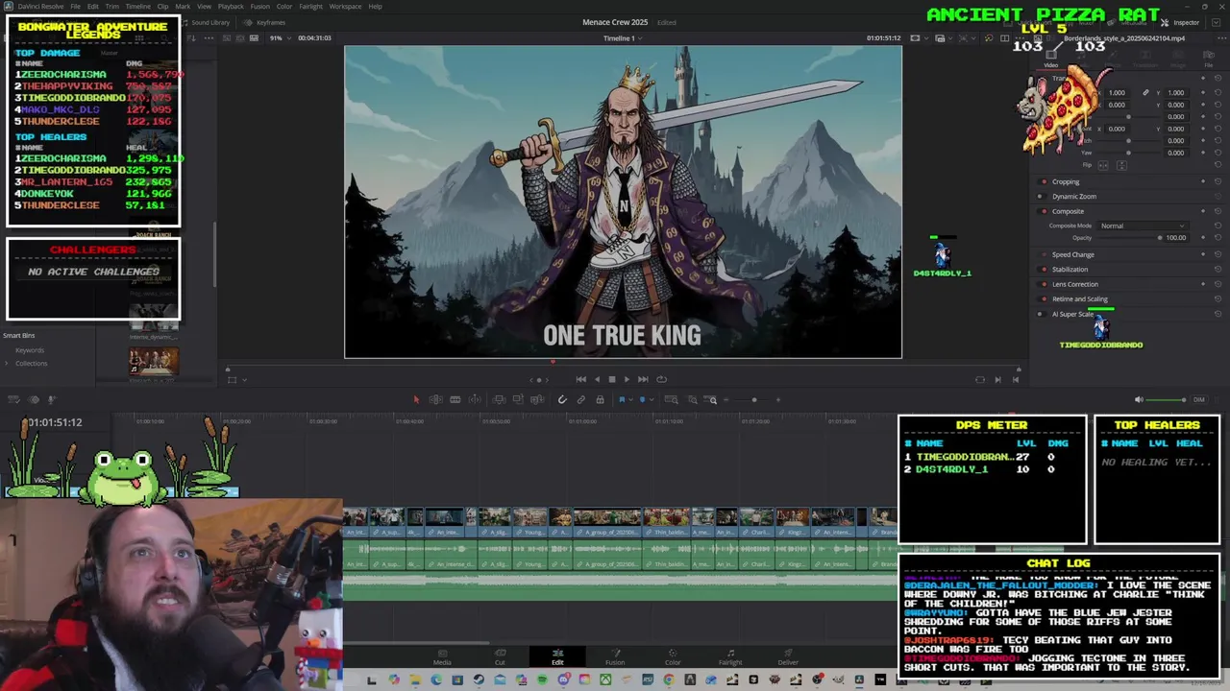Image resolution: width=1230 pixels, height=691 pixels.
Task: Open the Timeline menu in the menu bar
Action: (137, 7)
